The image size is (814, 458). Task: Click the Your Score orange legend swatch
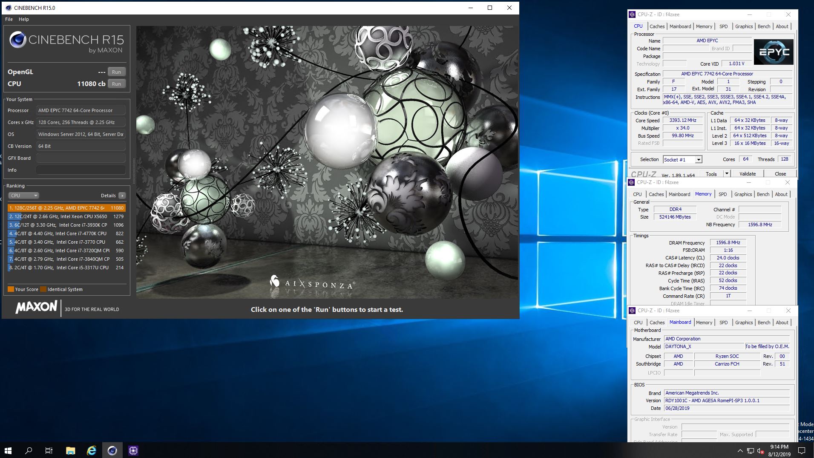click(x=11, y=289)
